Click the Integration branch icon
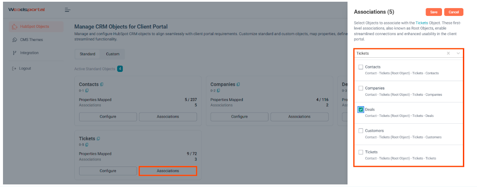 coord(14,53)
